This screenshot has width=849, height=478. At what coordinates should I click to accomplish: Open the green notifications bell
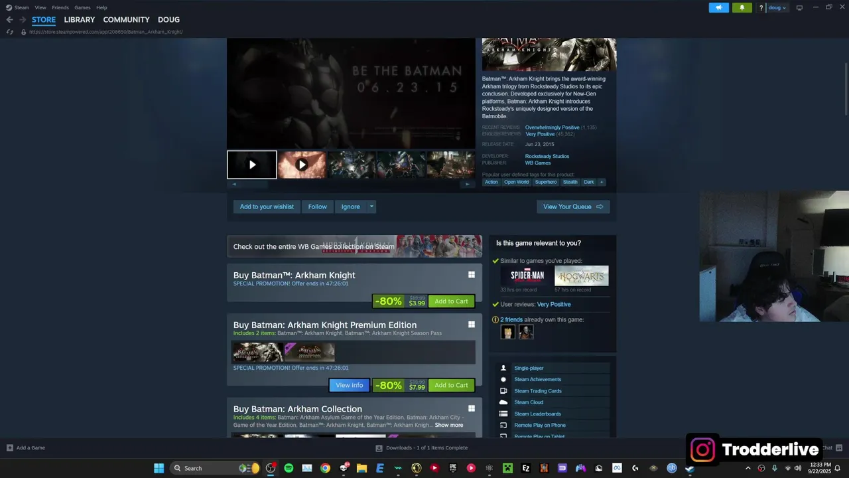(x=742, y=8)
